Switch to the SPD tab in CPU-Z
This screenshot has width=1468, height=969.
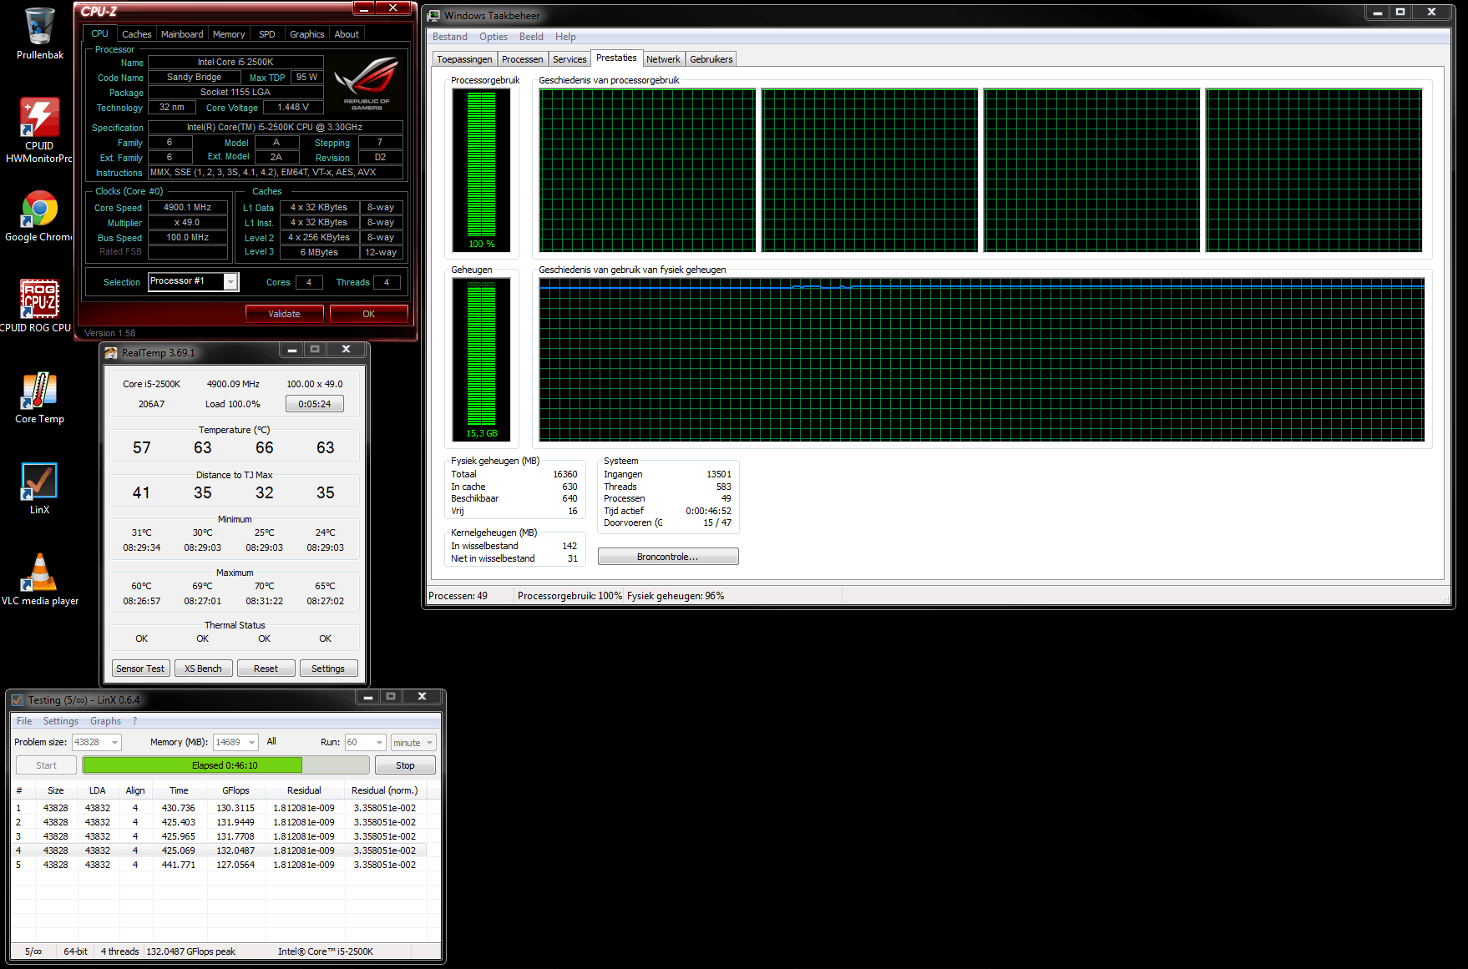(x=267, y=34)
